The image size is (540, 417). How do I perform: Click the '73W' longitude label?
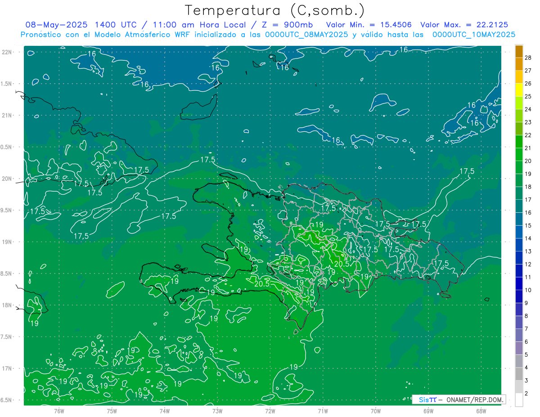coord(217,411)
